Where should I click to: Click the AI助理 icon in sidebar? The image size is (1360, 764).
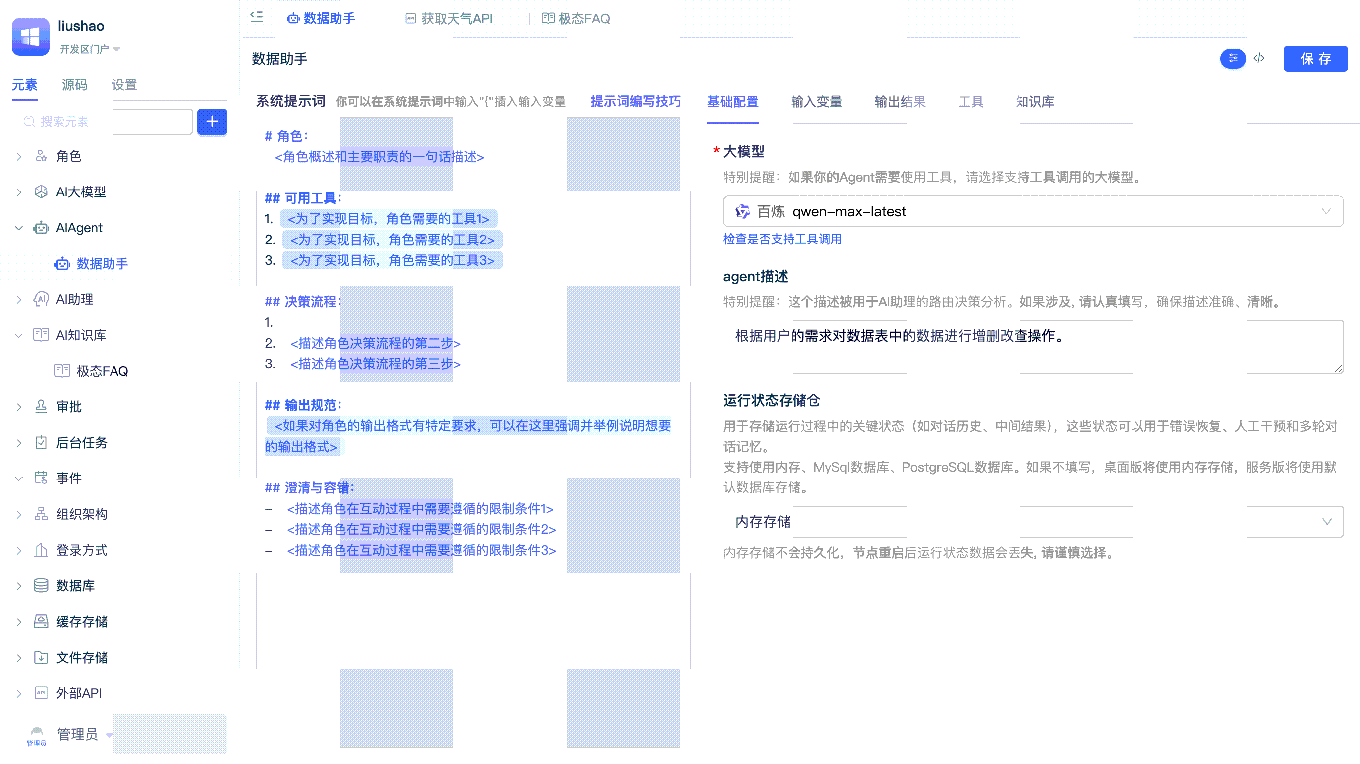41,300
